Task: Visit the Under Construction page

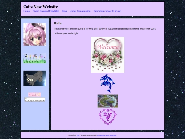Action: point(80,11)
